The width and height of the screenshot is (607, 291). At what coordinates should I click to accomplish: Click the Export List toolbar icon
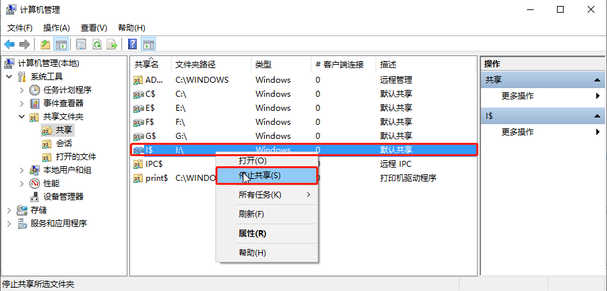[112, 45]
